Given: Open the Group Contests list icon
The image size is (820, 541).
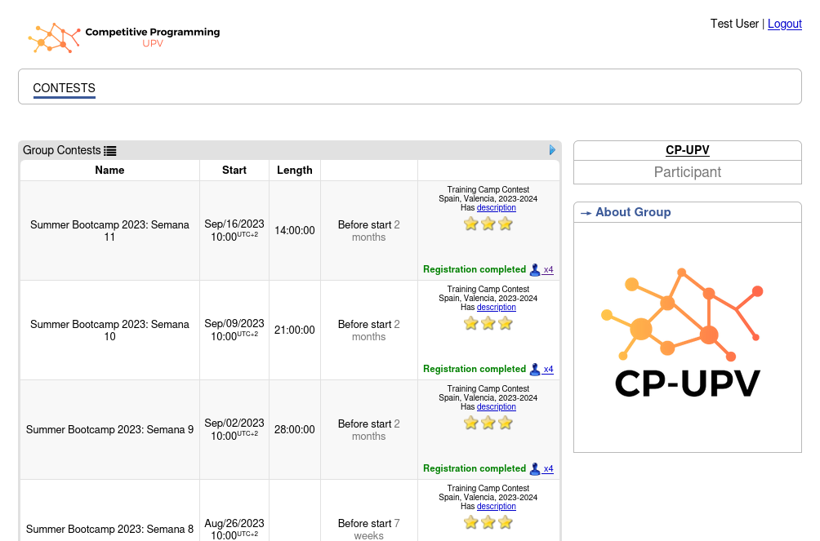Looking at the screenshot, I should click(x=109, y=151).
